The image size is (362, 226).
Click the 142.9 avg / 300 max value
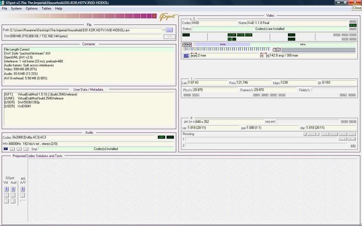(x=284, y=56)
